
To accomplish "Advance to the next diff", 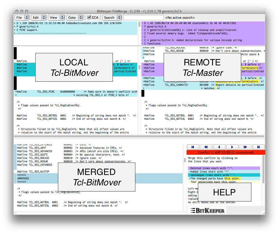I will click(232, 147).
